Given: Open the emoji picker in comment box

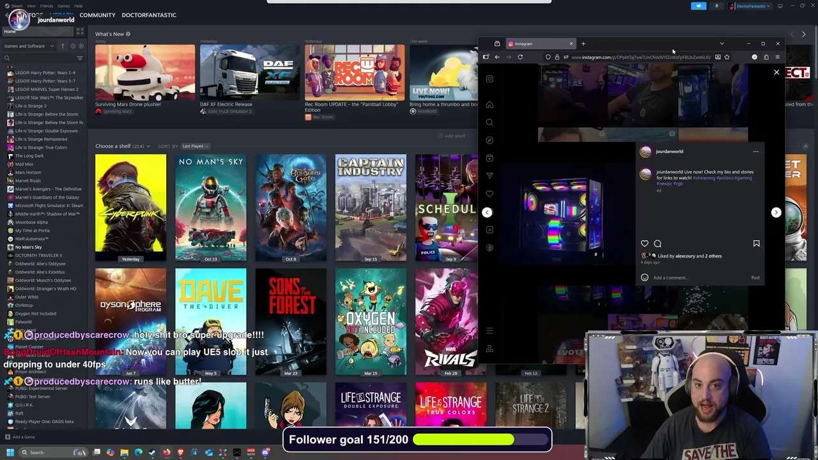Looking at the screenshot, I should pyautogui.click(x=644, y=278).
